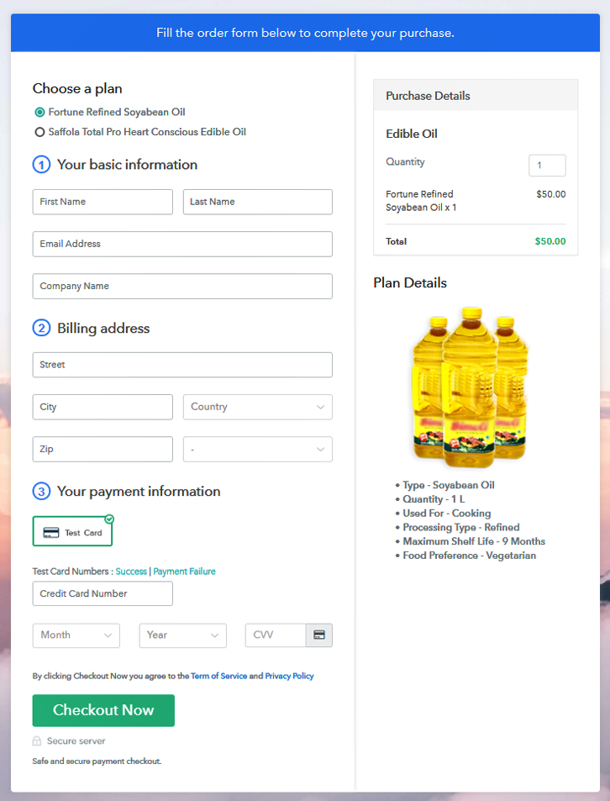Click the CVV card icon
610x801 pixels.
click(319, 635)
